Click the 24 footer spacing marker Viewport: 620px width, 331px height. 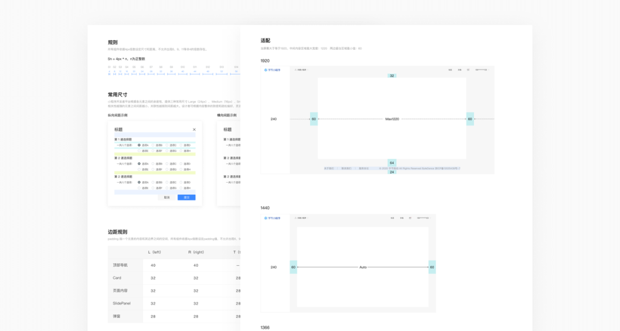coord(392,172)
